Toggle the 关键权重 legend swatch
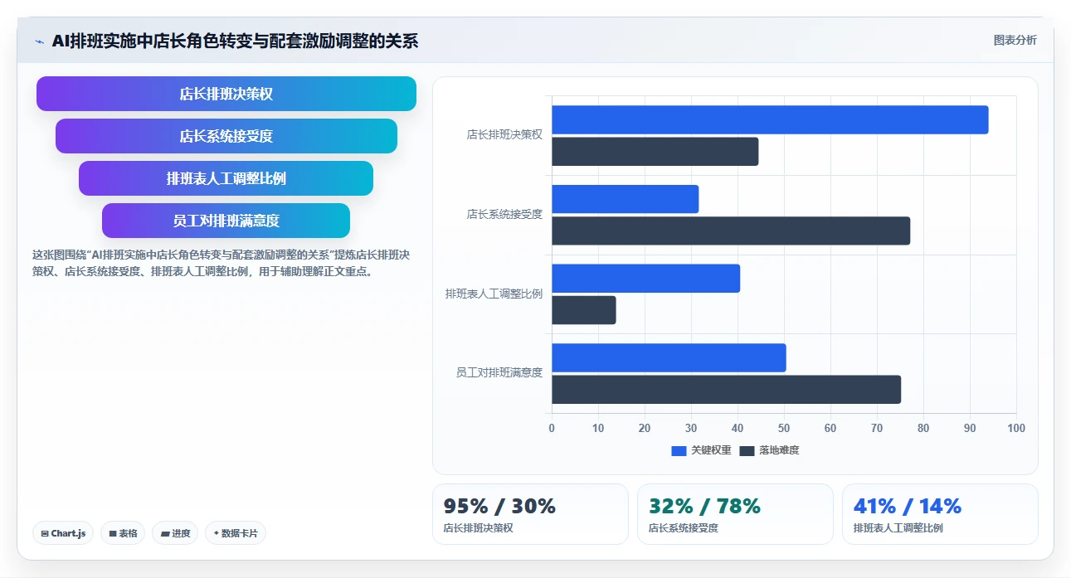Viewport: 1071px width, 578px height. tap(679, 450)
